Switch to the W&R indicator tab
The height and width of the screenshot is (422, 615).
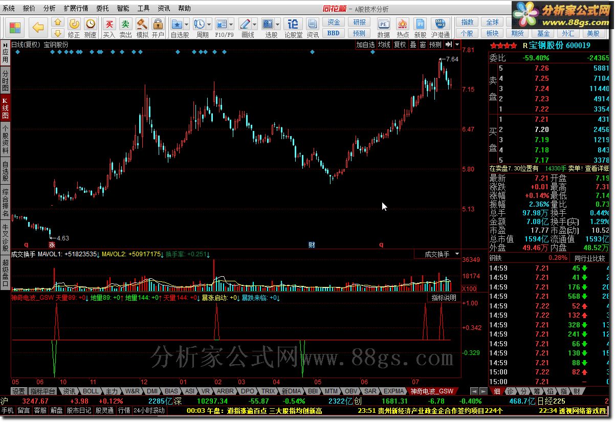click(133, 391)
